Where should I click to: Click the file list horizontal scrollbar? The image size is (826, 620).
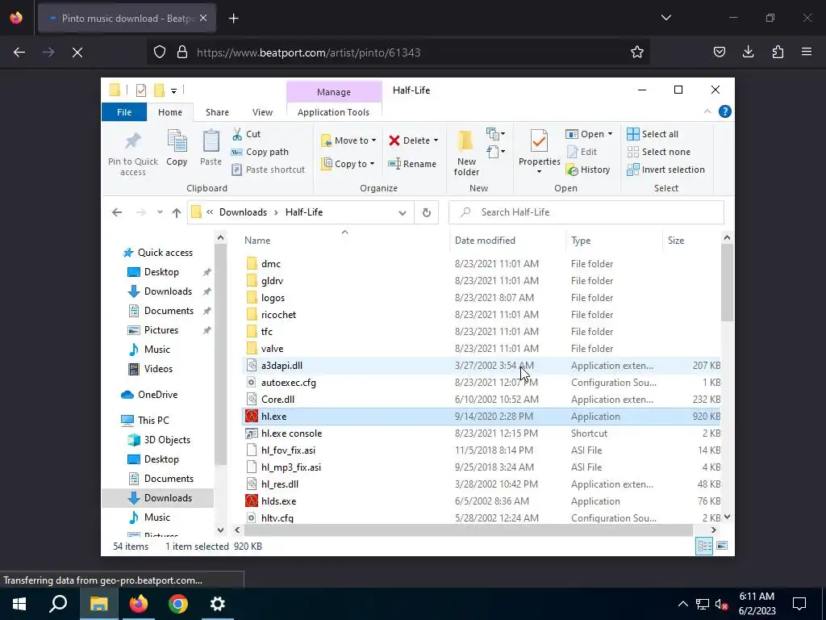pos(469,530)
